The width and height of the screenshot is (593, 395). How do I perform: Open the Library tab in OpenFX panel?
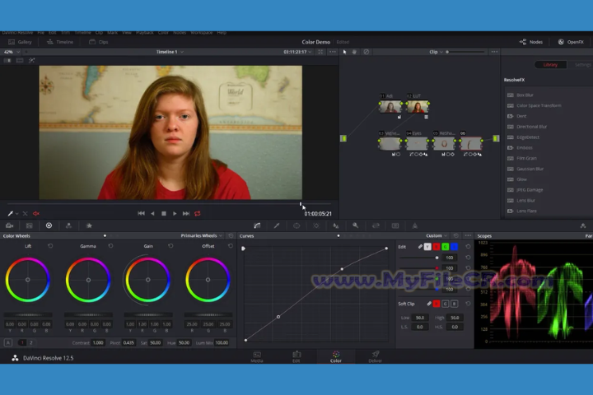point(550,65)
